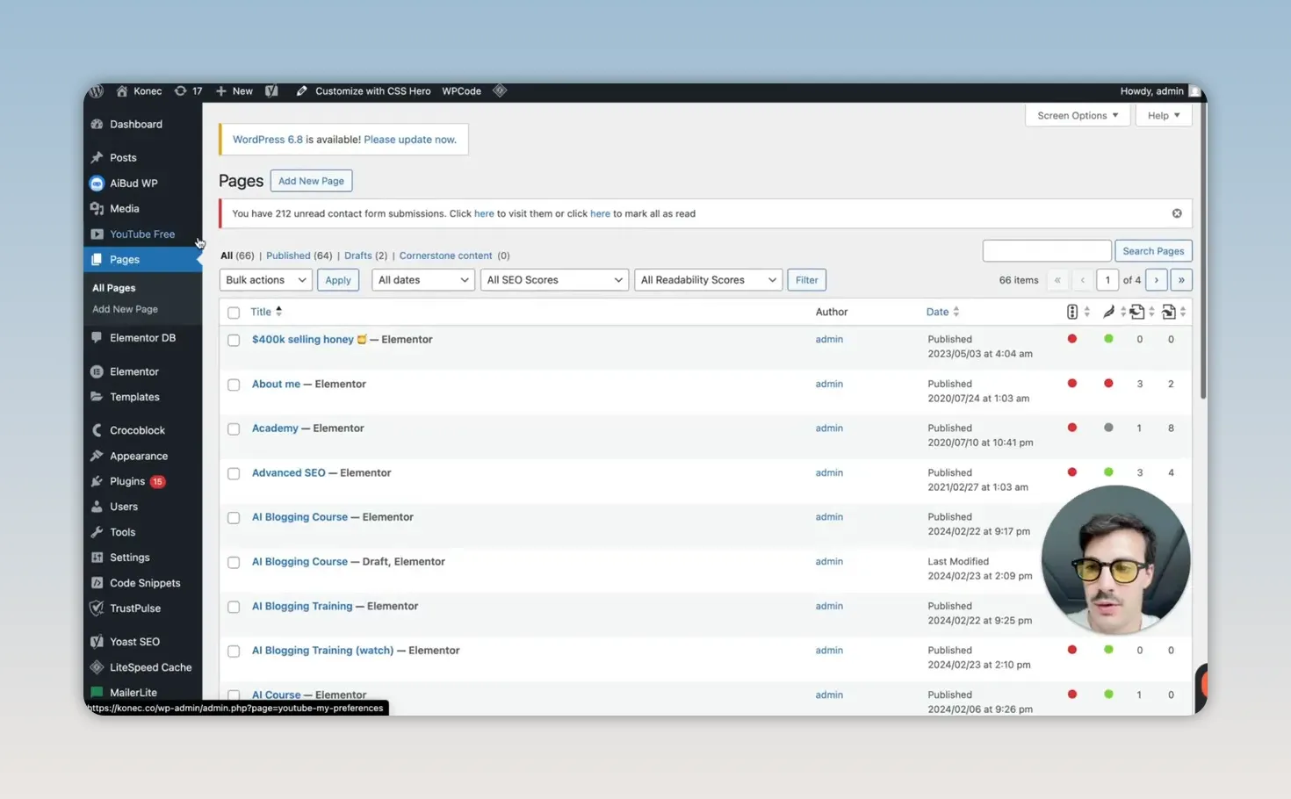This screenshot has width=1291, height=799.
Task: Expand the Help tab
Action: pyautogui.click(x=1164, y=116)
